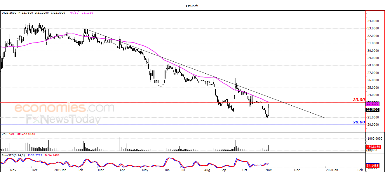Click the VOL panel label

(4, 134)
